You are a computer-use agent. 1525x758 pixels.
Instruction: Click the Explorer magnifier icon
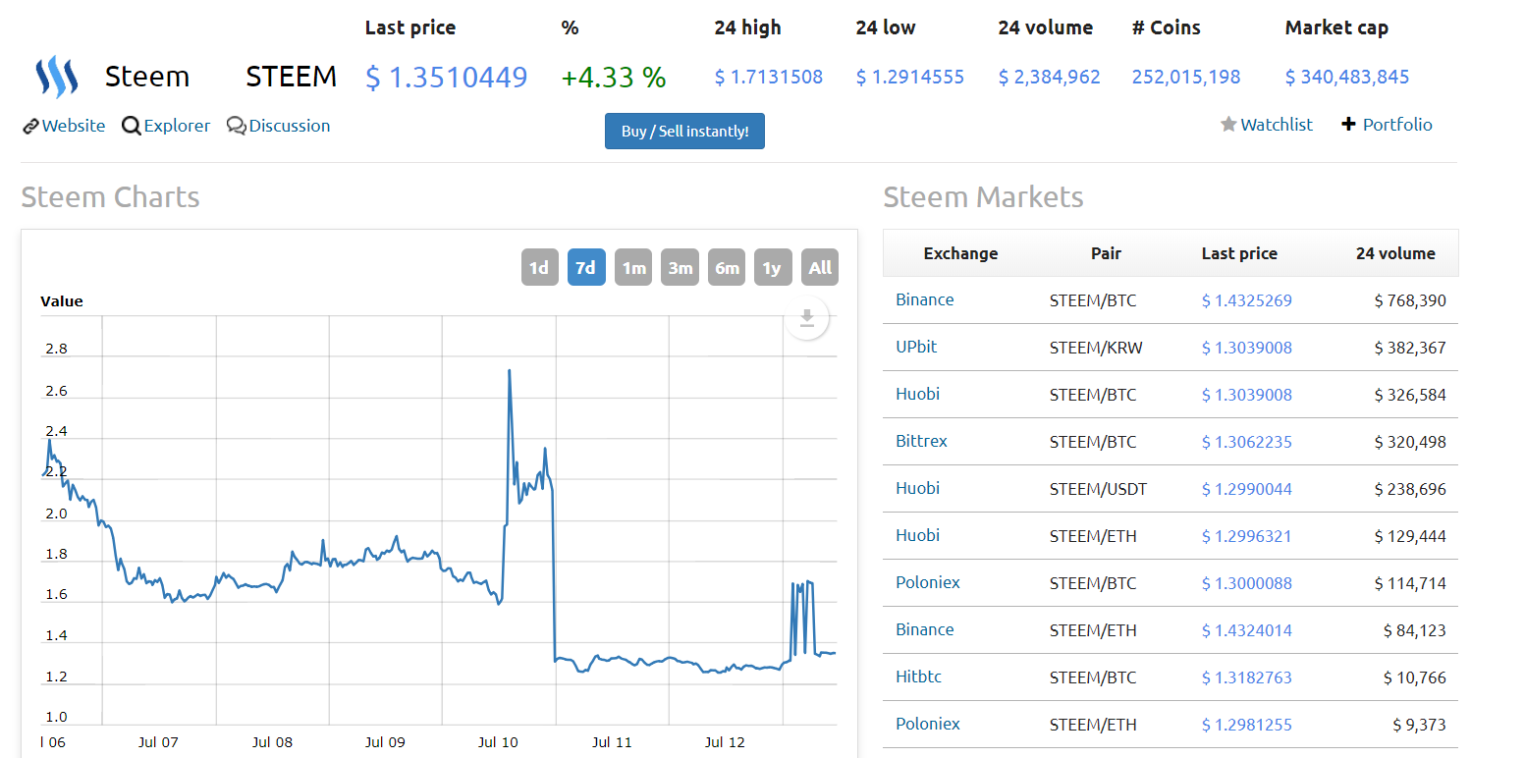coord(132,126)
